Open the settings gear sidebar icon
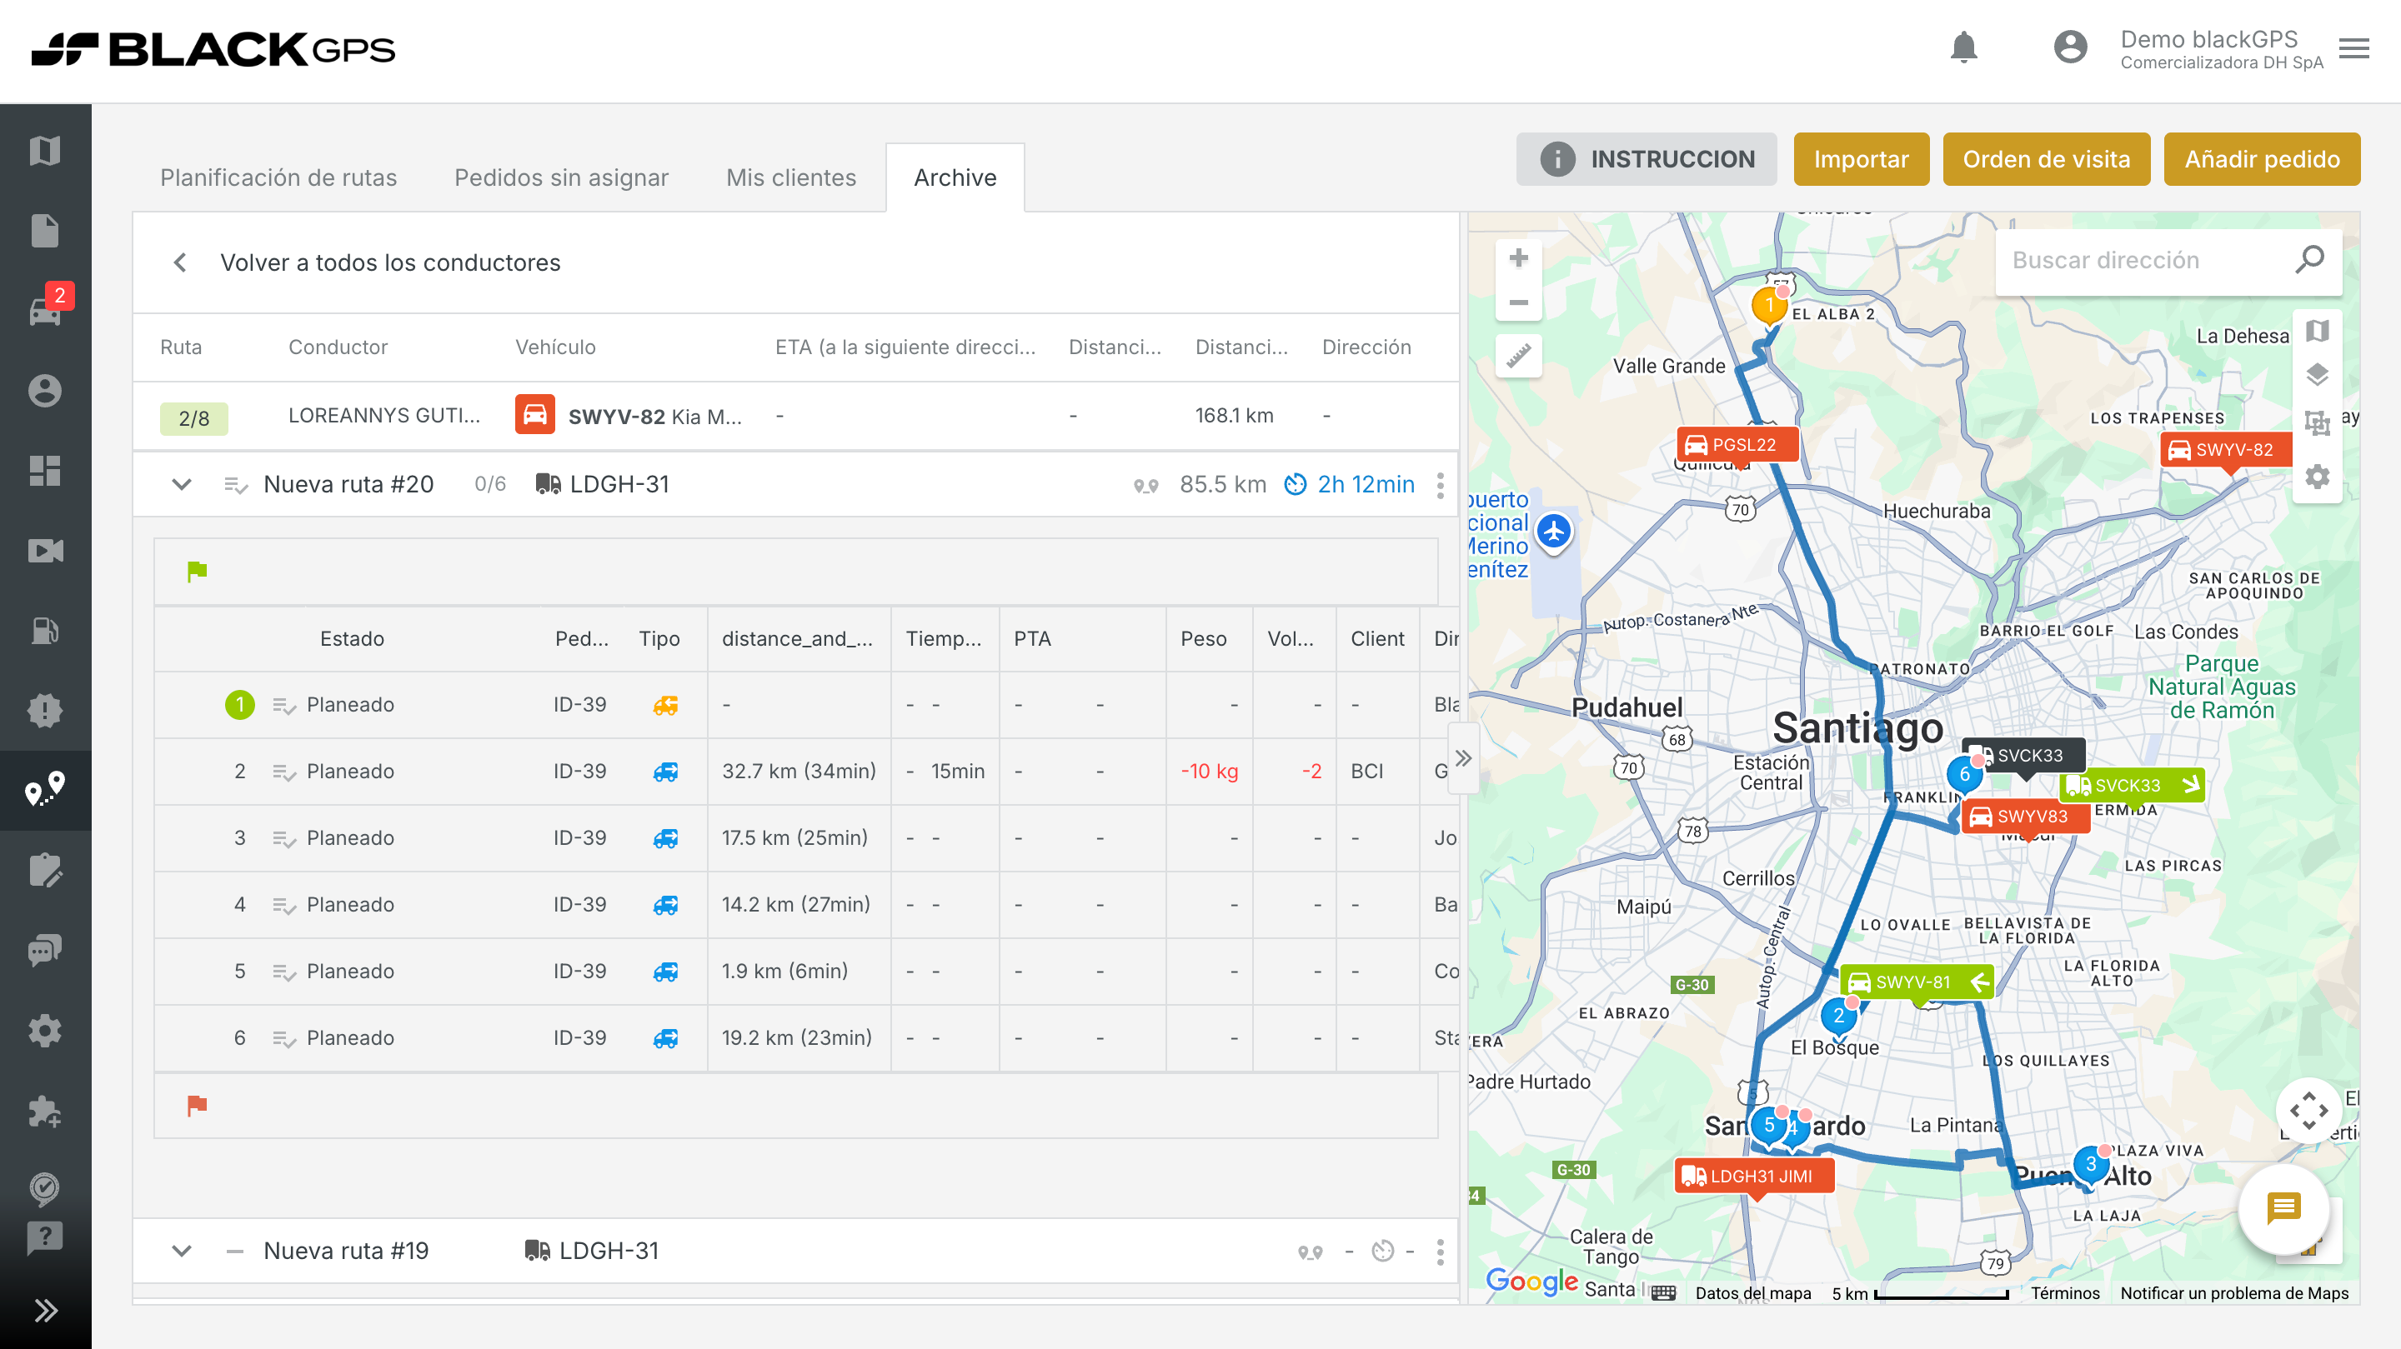 [45, 1031]
